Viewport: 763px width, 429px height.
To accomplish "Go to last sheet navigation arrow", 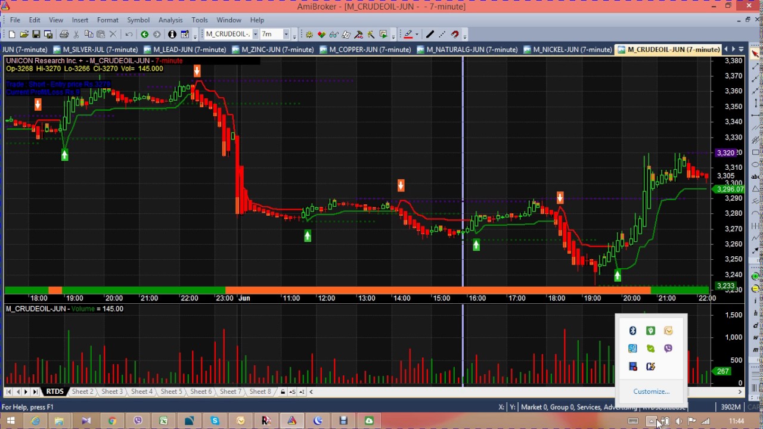I will (x=35, y=391).
